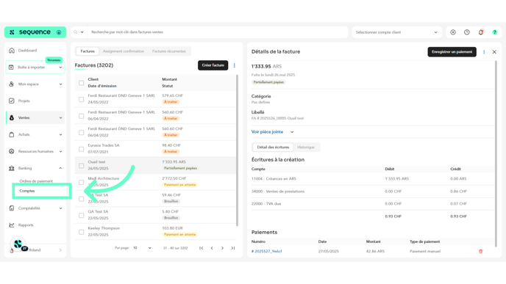
Task: Switch to Factures récurrentes tab
Action: (x=168, y=51)
